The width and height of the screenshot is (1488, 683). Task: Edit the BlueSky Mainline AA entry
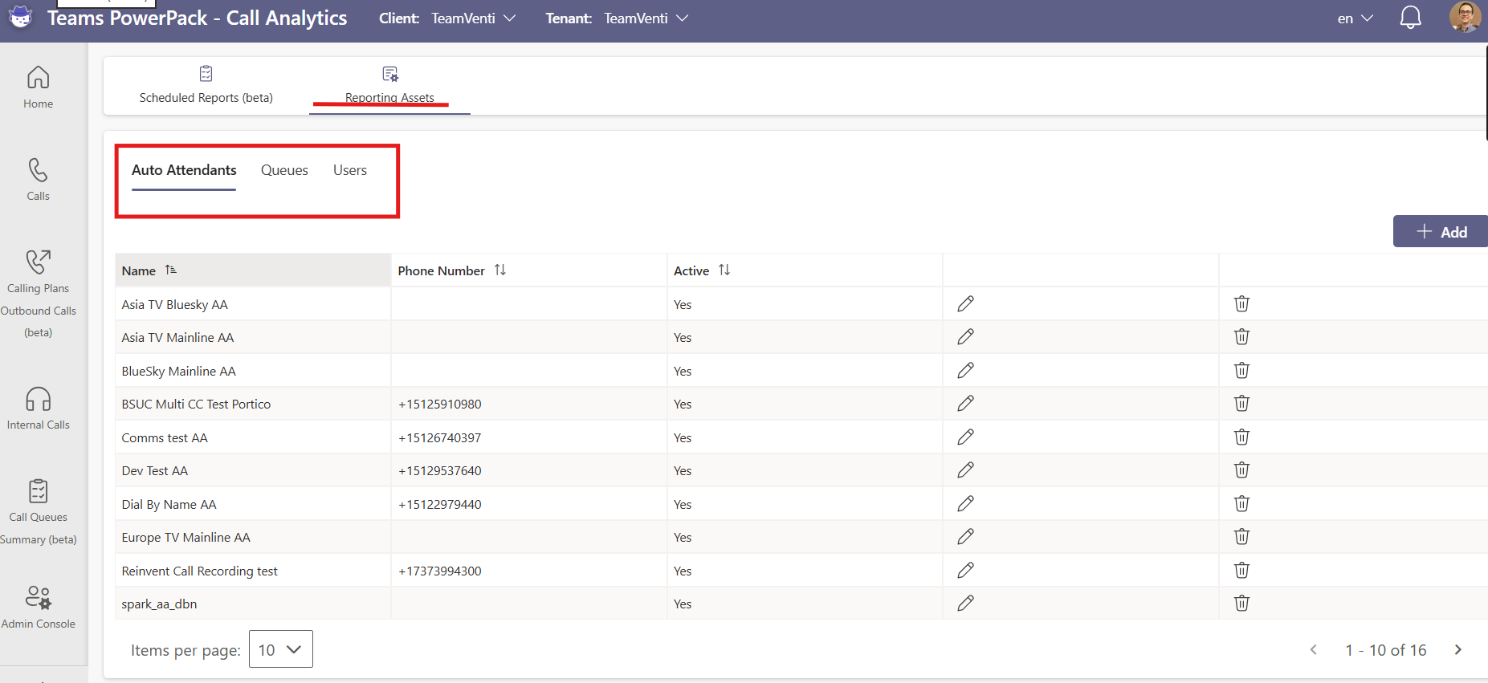(965, 370)
